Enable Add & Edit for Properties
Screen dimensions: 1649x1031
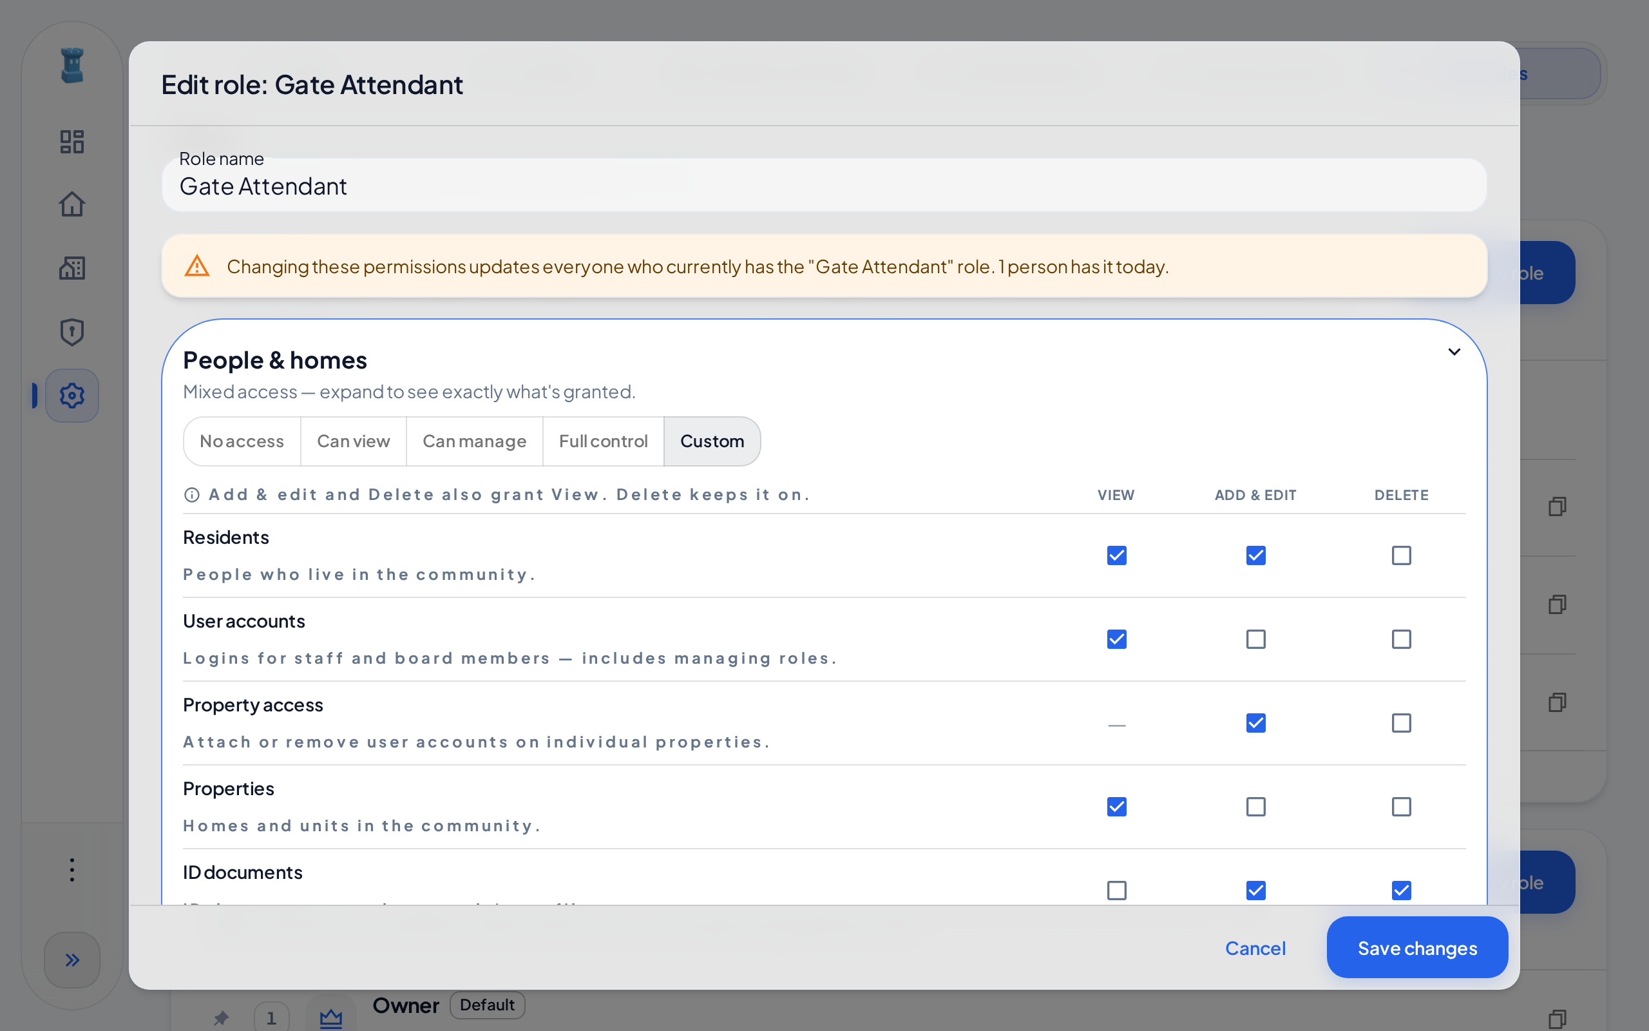[1256, 807]
